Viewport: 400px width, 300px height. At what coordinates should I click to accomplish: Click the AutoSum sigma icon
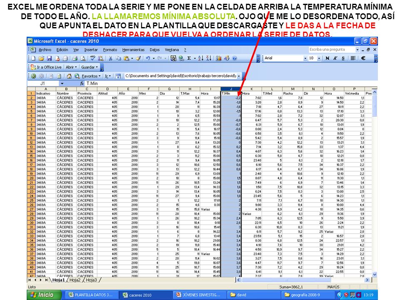tap(189, 58)
